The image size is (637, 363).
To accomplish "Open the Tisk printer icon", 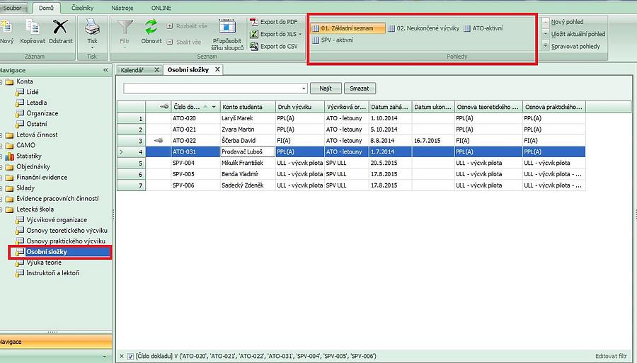I will pos(92,28).
